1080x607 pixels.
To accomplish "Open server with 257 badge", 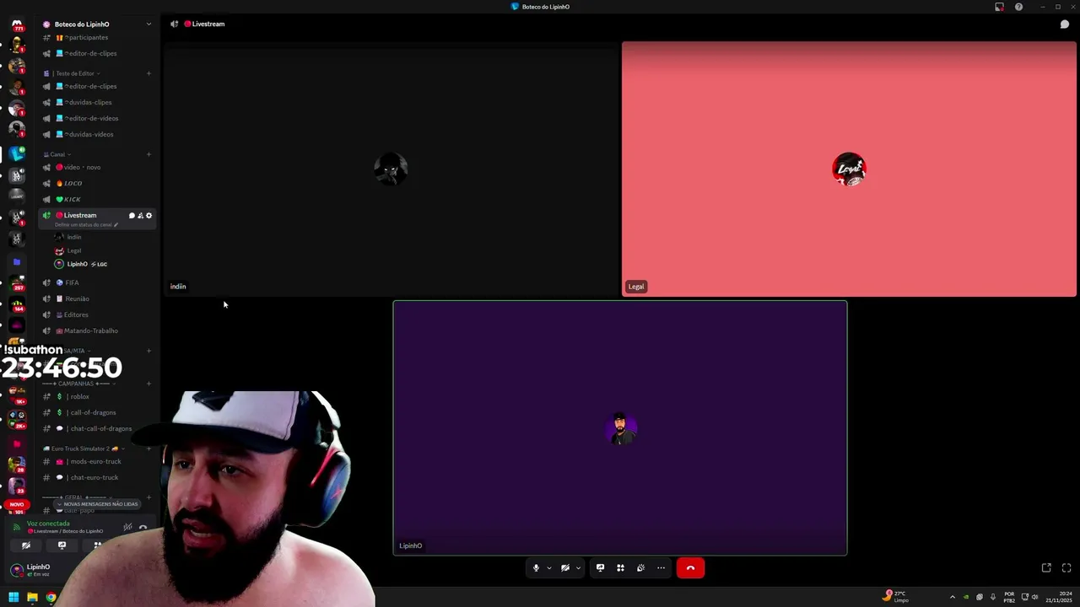I will (x=17, y=282).
